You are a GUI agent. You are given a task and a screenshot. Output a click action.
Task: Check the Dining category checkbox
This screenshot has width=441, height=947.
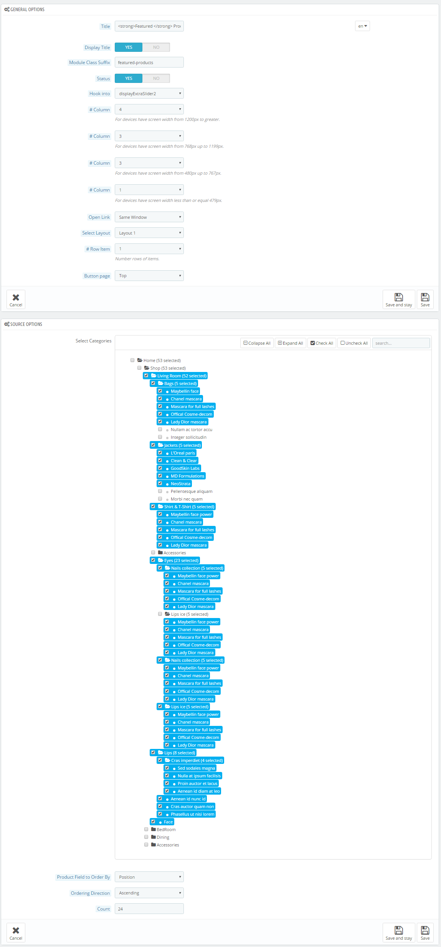pyautogui.click(x=146, y=837)
